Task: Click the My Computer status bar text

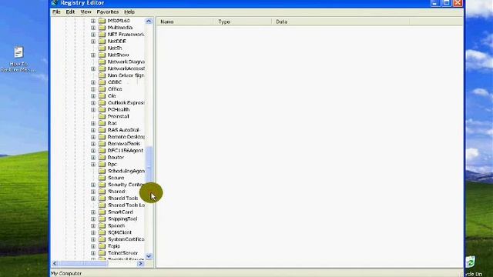Action: [66, 274]
